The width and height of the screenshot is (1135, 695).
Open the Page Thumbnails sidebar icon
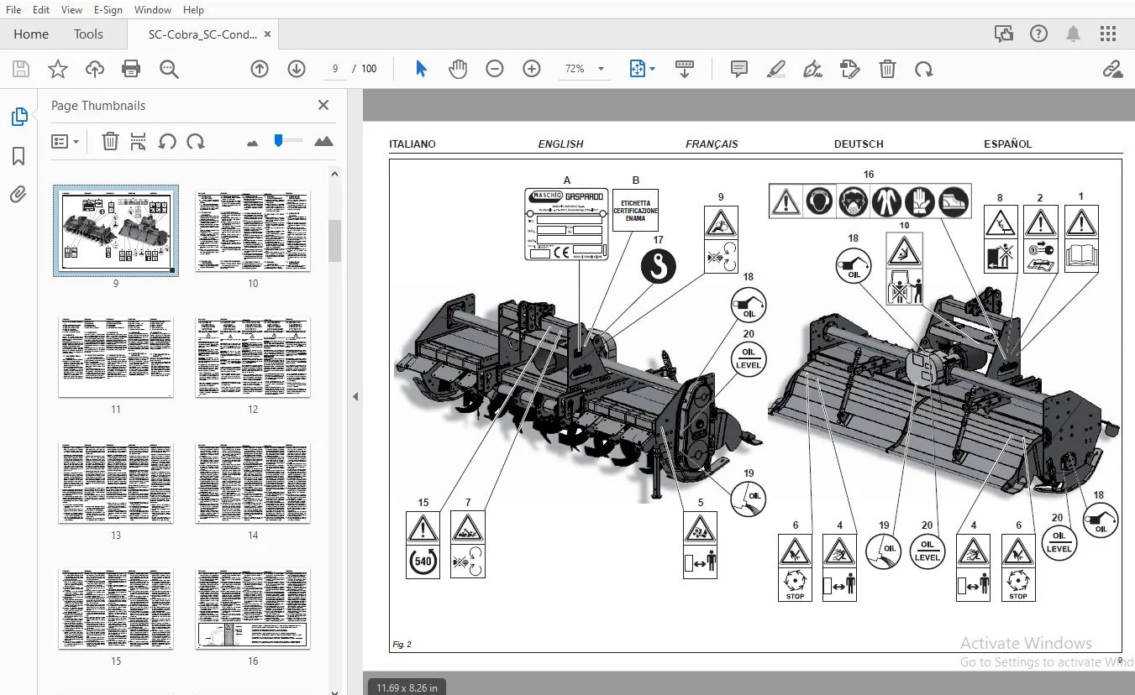click(x=18, y=117)
